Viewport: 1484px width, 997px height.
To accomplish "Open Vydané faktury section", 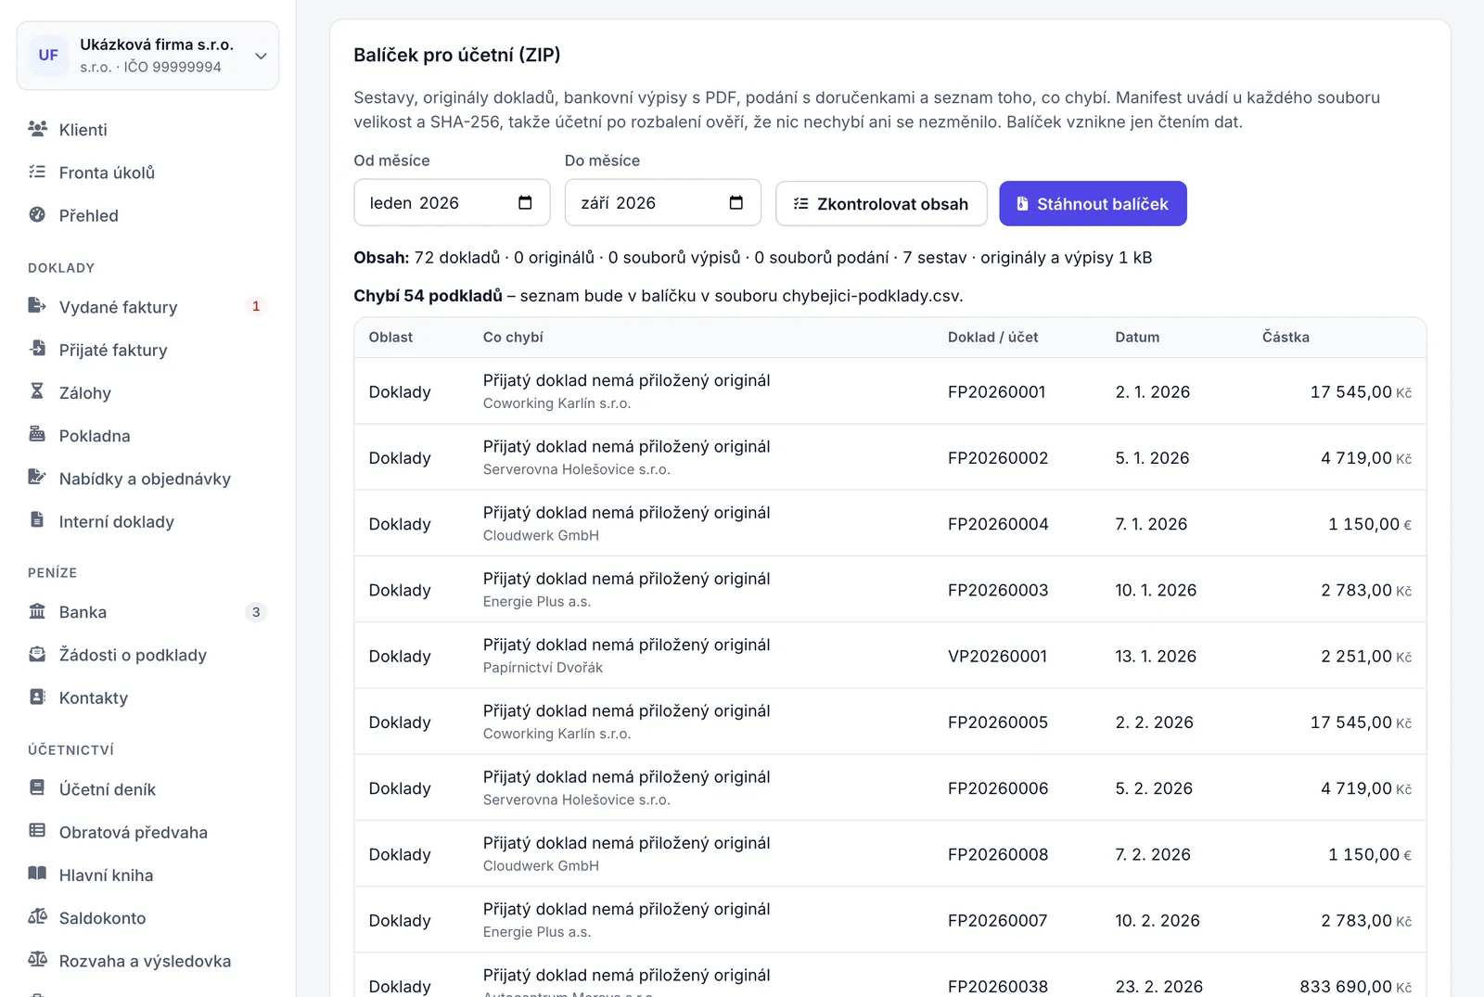I will coord(147,307).
